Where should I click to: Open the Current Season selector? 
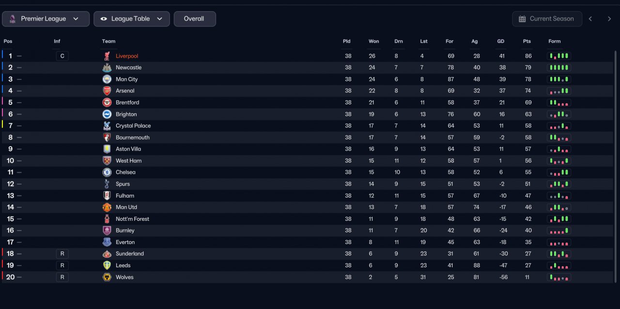tap(546, 19)
